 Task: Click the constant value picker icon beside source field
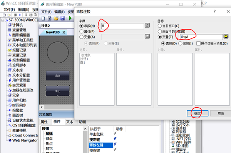coord(147,25)
